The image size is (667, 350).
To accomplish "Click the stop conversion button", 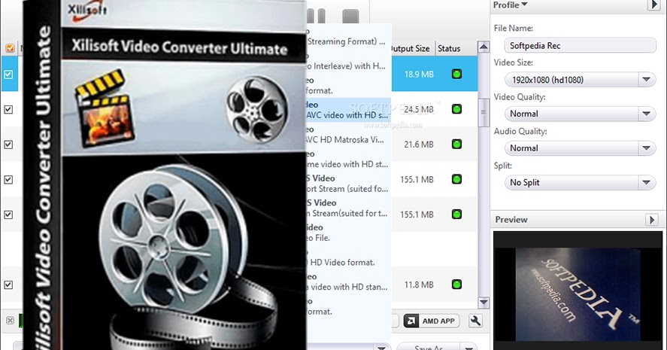I will click(350, 16).
